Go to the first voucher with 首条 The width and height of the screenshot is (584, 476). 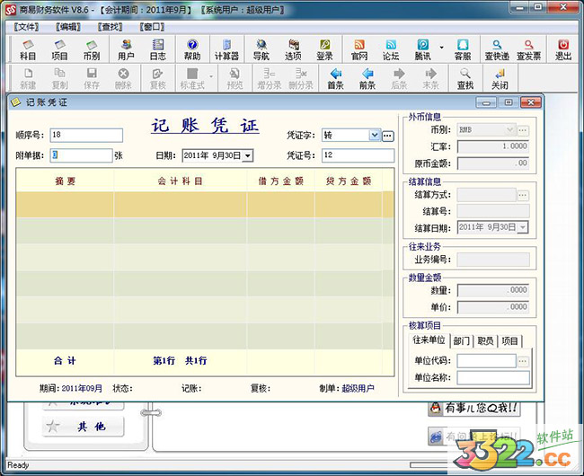[336, 79]
